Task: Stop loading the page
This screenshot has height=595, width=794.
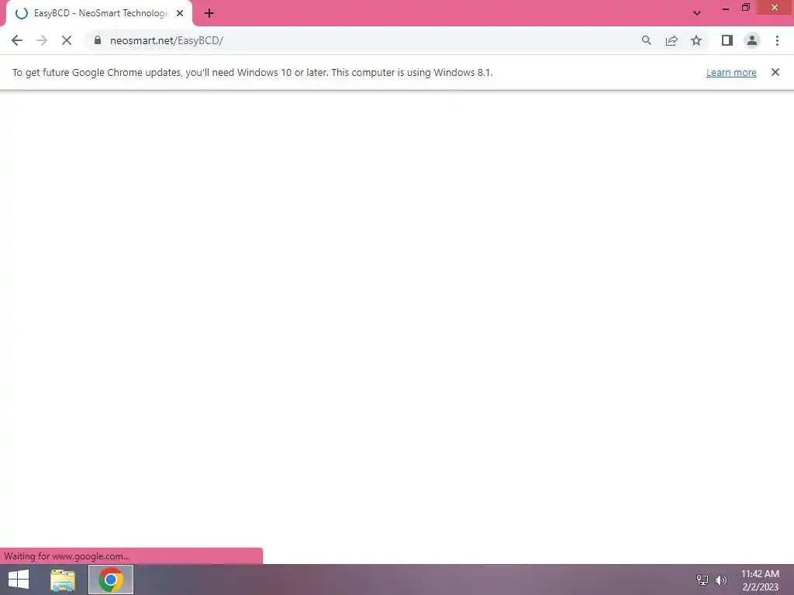Action: click(67, 40)
